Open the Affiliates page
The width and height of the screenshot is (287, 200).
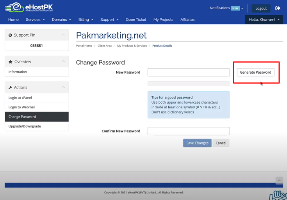[x=187, y=19]
